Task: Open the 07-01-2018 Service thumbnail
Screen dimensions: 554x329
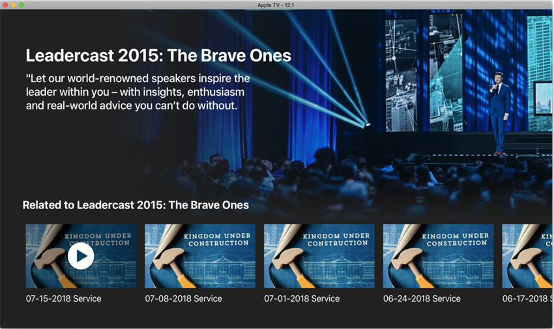Action: click(x=319, y=256)
